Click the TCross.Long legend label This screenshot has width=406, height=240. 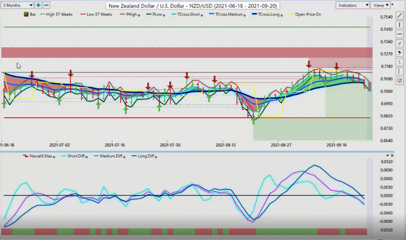click(x=269, y=15)
